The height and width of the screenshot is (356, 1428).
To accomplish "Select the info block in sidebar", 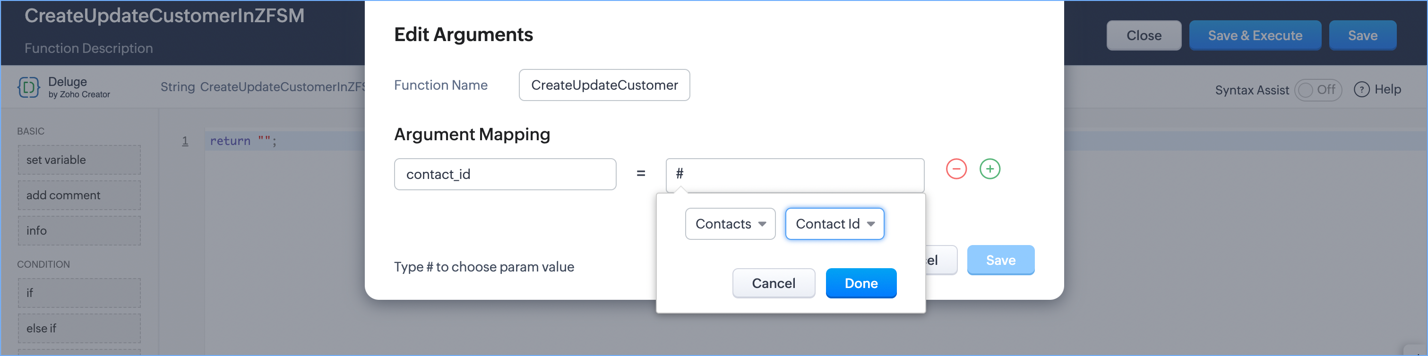I will pyautogui.click(x=79, y=231).
